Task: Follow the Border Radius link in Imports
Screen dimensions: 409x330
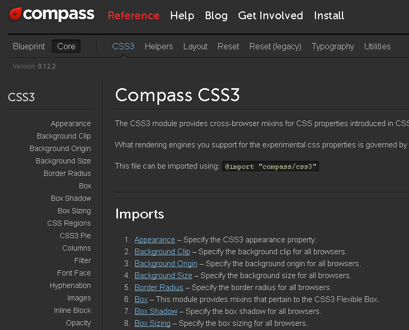Action: coord(159,287)
